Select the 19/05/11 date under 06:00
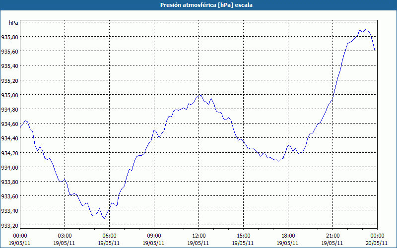 [x=109, y=243]
